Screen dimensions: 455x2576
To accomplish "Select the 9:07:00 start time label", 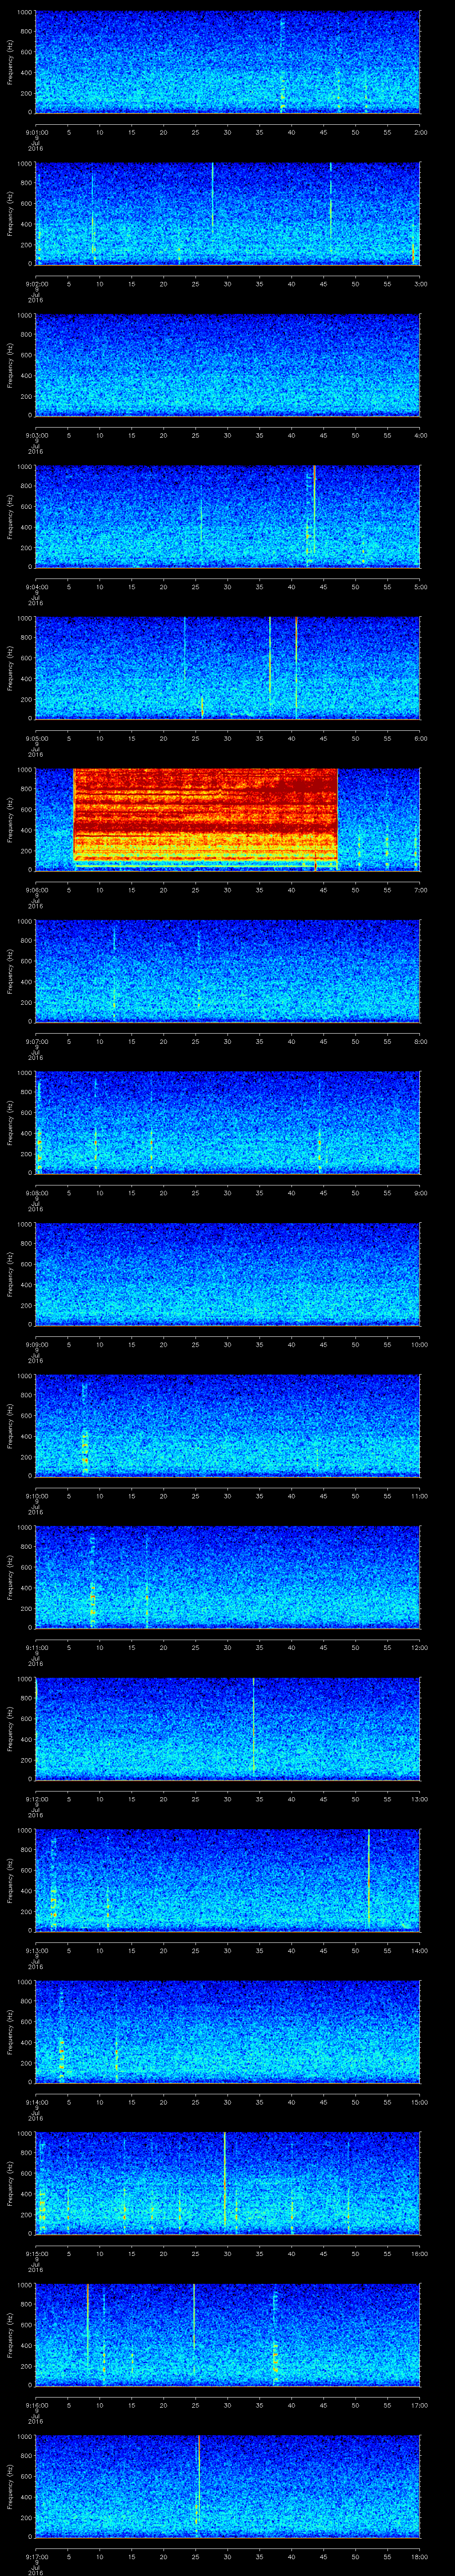I will (36, 1041).
